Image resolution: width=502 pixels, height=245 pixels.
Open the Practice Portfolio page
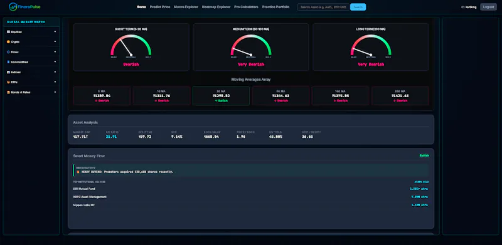[x=275, y=7]
